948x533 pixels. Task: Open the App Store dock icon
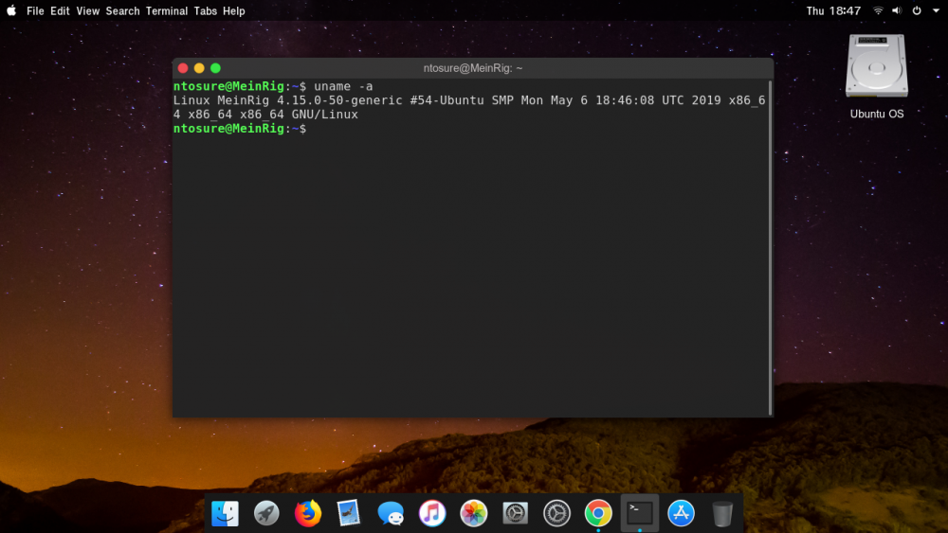(x=681, y=514)
